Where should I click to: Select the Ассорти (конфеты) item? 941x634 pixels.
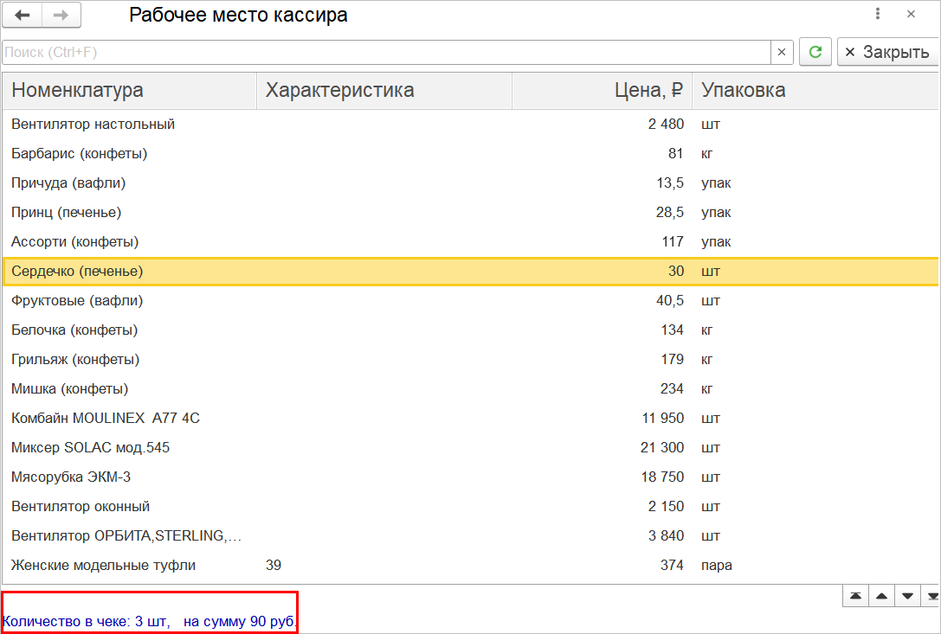pyautogui.click(x=75, y=241)
